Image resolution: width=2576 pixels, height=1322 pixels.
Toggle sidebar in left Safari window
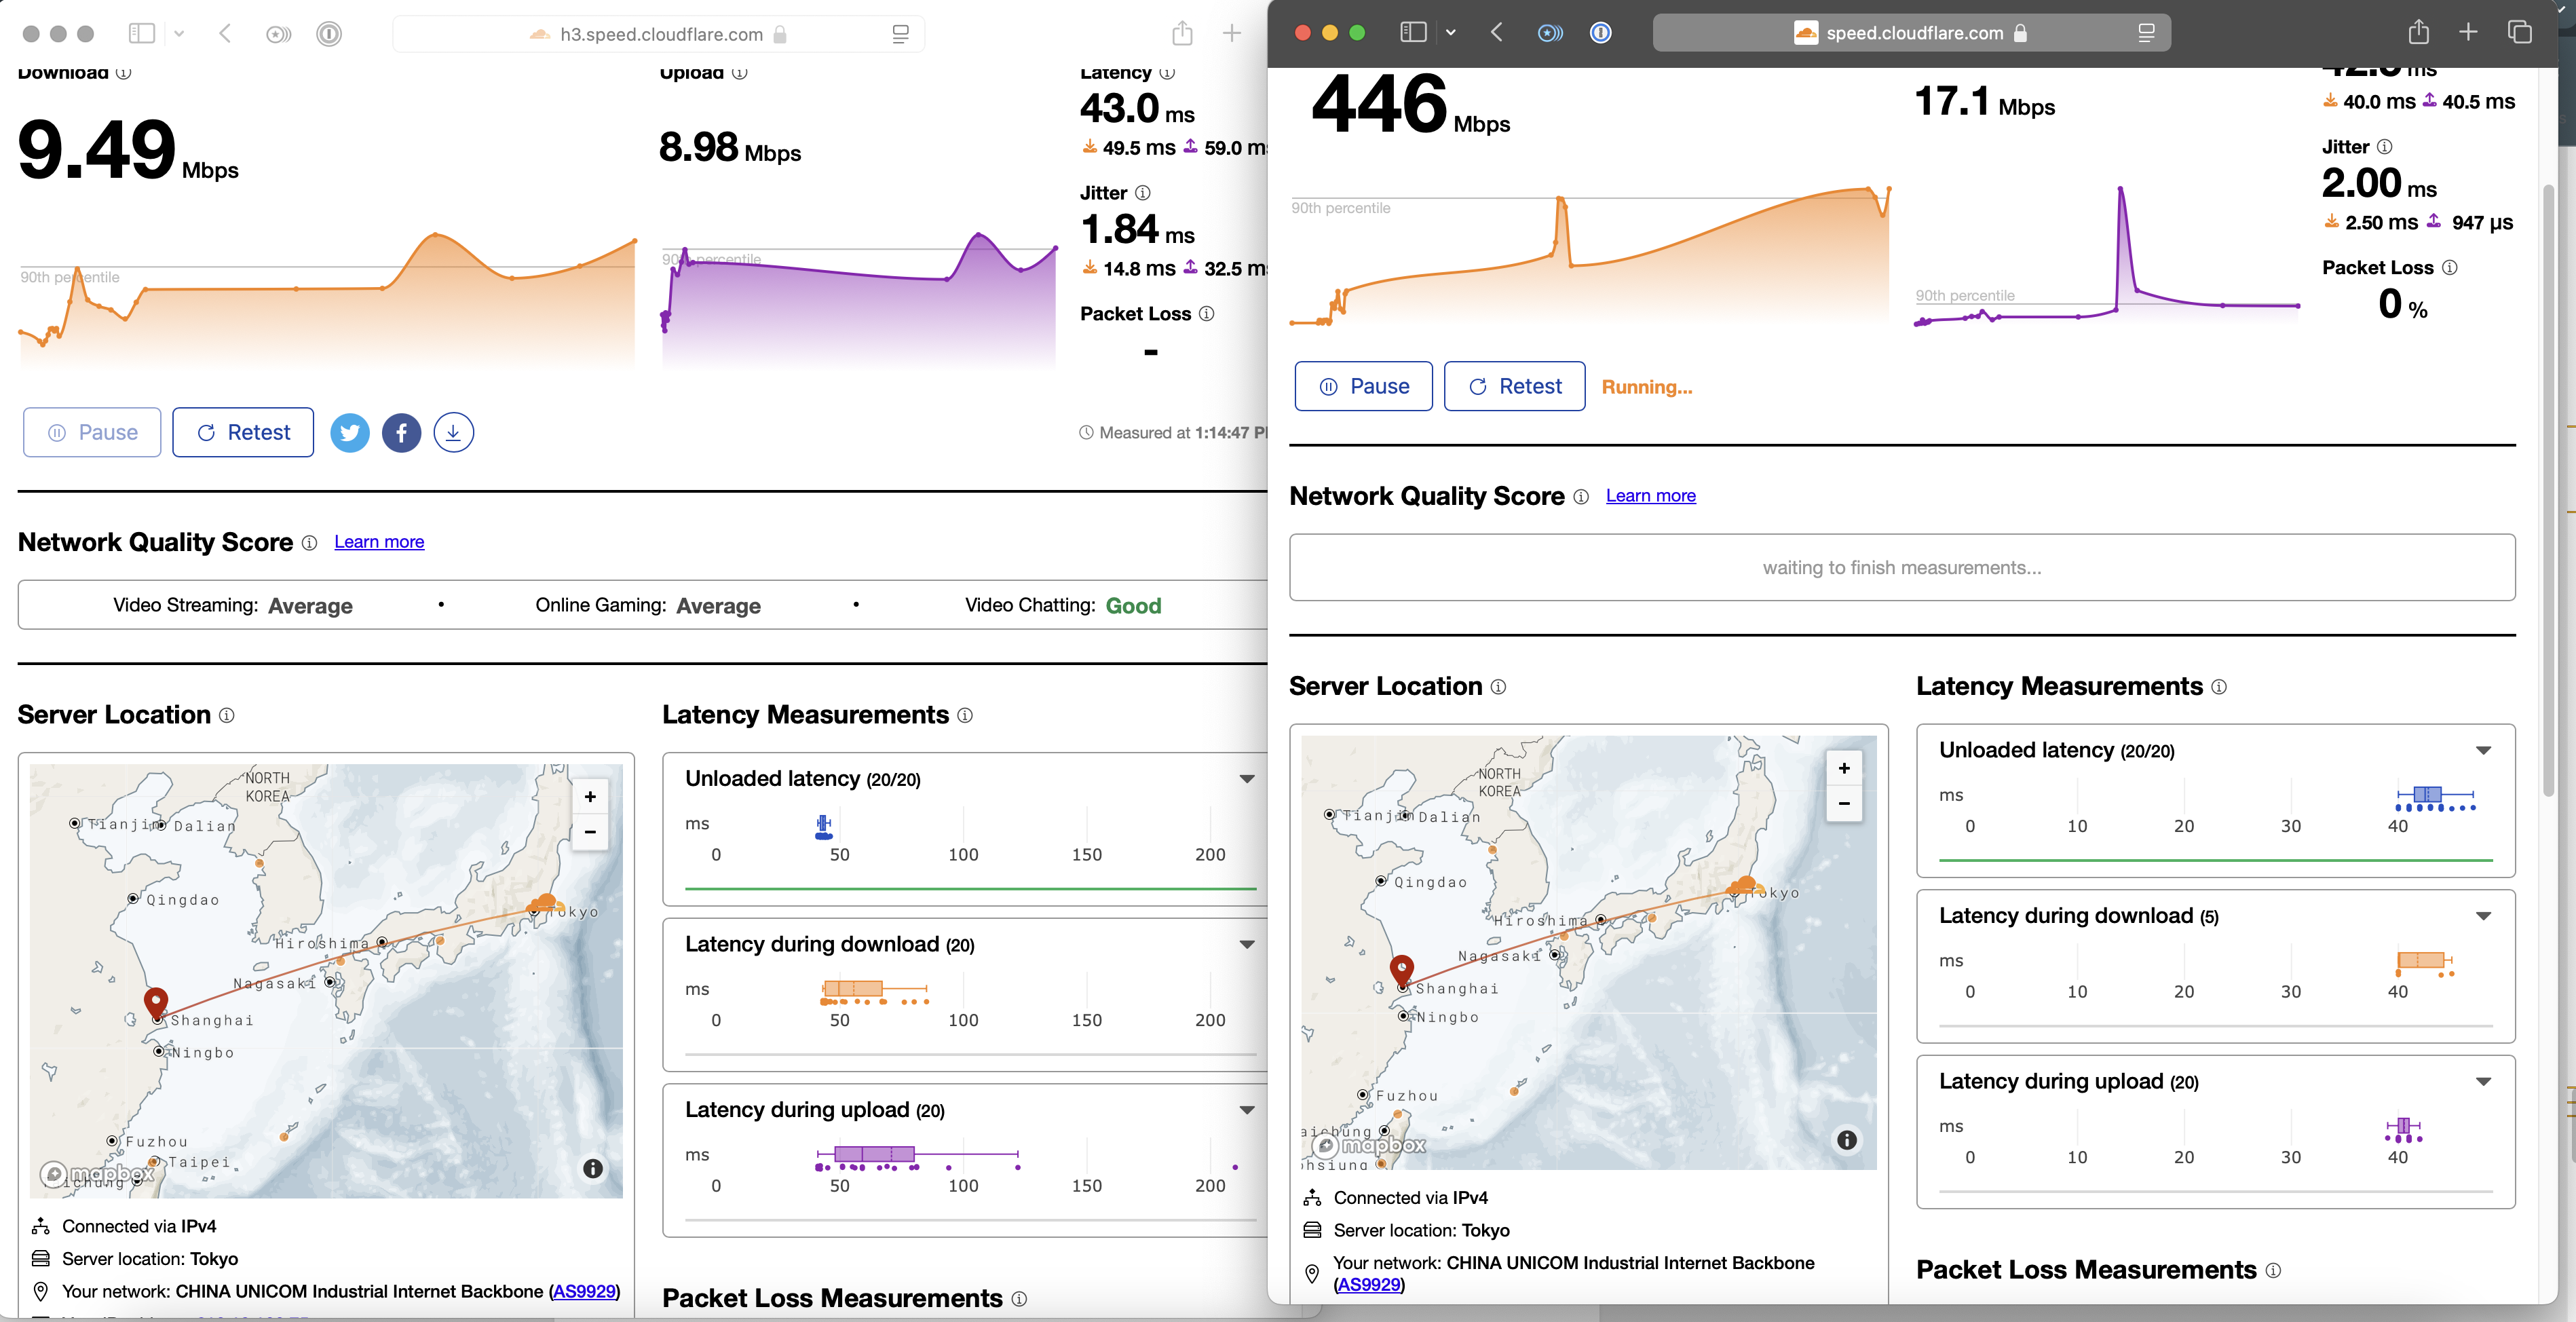point(142,33)
